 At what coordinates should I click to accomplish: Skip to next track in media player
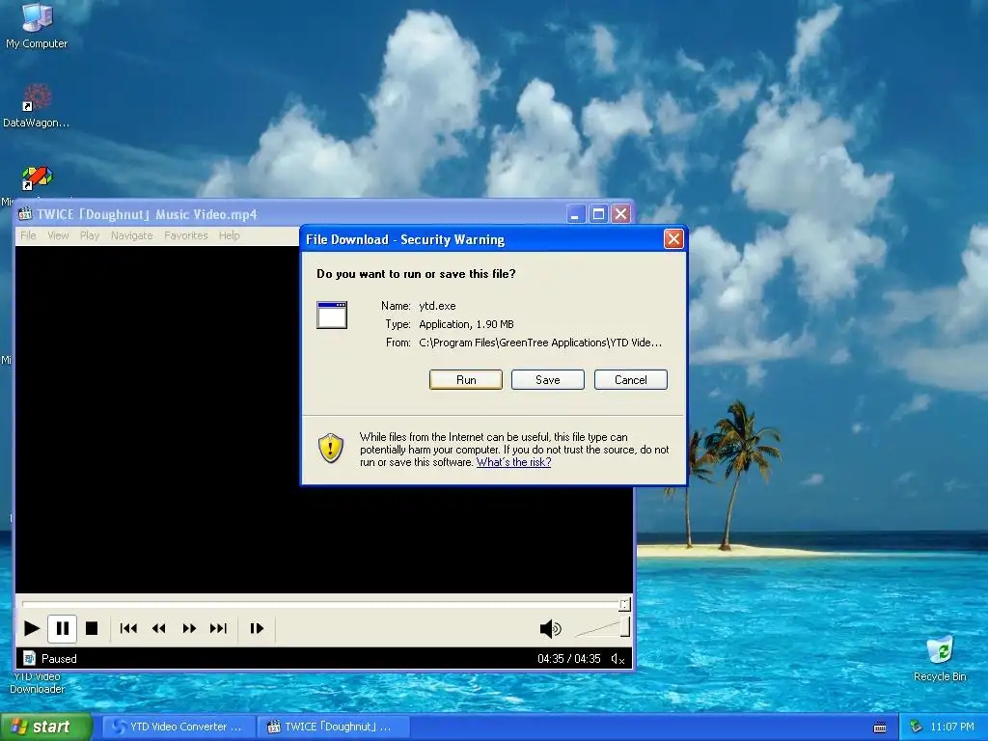click(219, 628)
